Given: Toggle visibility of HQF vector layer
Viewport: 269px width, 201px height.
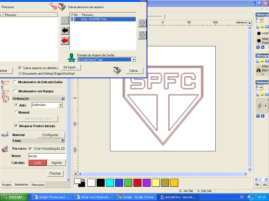Looking at the screenshot, I should click(259, 33).
